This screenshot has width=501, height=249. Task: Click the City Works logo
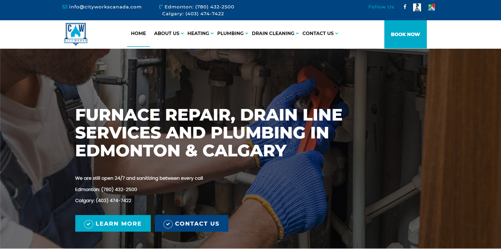tap(76, 34)
